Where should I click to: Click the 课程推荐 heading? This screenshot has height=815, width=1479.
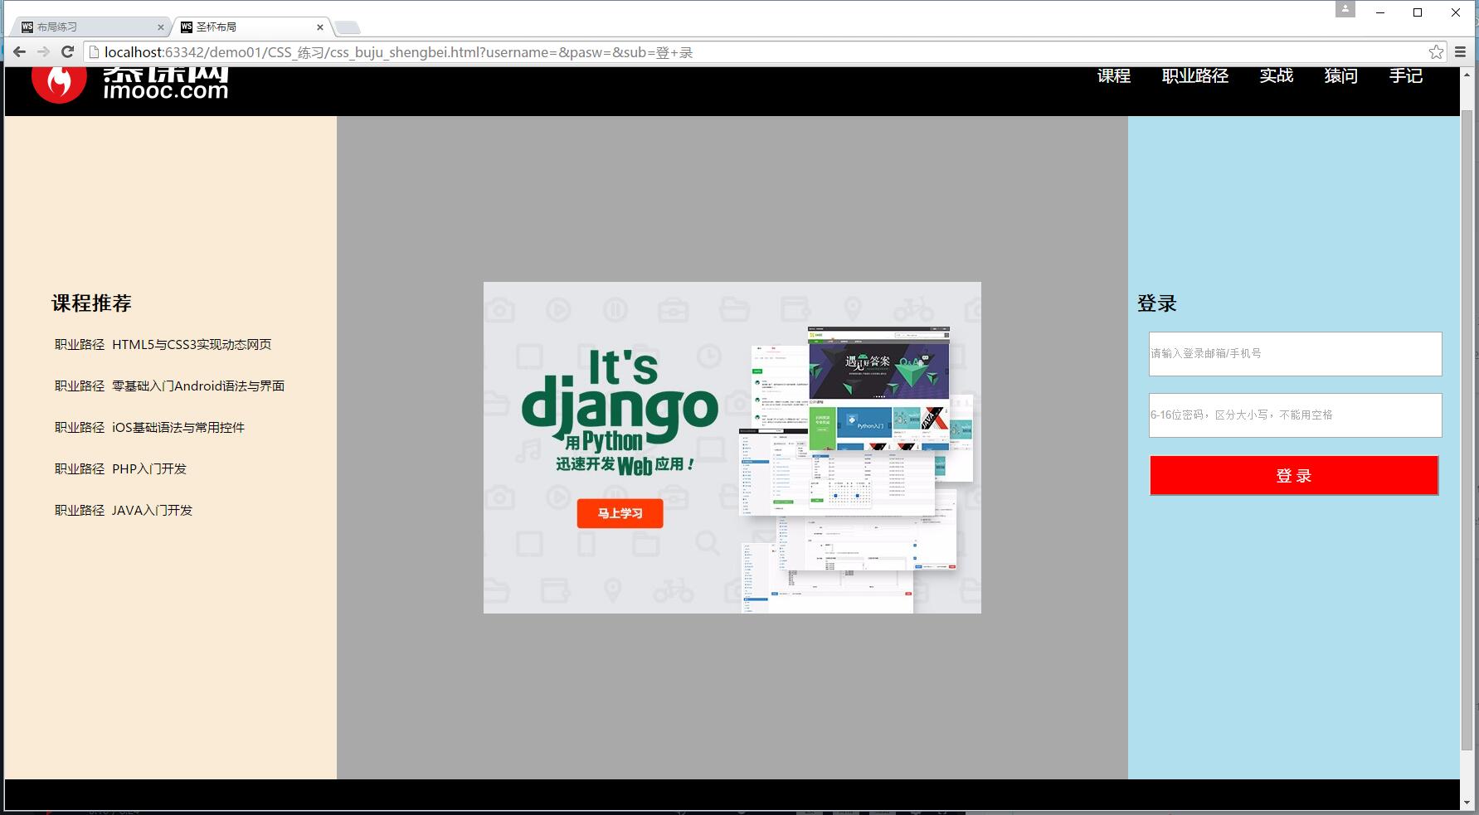(x=91, y=303)
